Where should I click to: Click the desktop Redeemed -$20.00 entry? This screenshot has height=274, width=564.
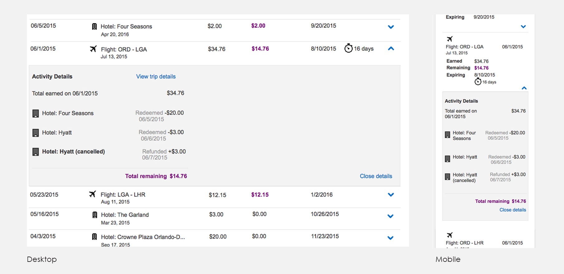[x=159, y=116]
